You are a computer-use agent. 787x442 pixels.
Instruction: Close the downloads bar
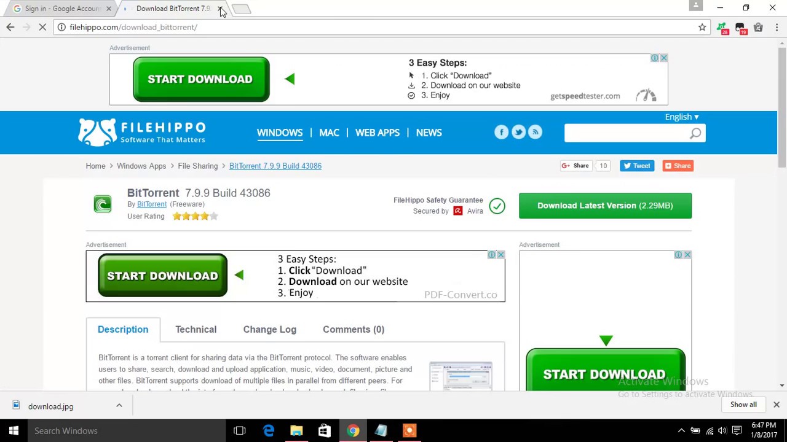777,405
